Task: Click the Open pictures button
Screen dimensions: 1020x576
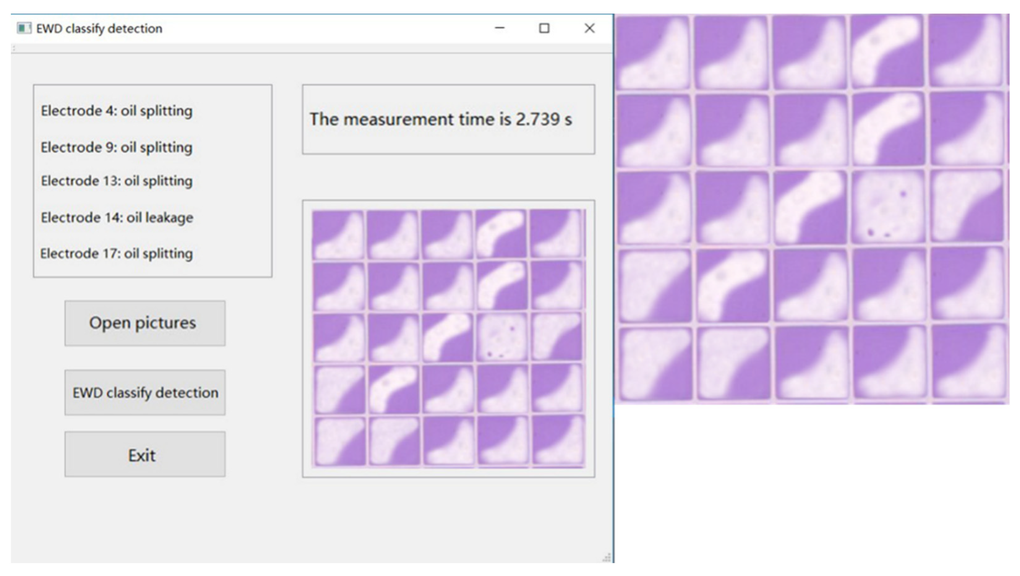Action: pyautogui.click(x=145, y=323)
